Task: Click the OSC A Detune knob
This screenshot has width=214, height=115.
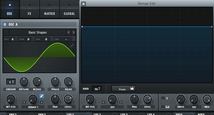Action: [x=24, y=81]
